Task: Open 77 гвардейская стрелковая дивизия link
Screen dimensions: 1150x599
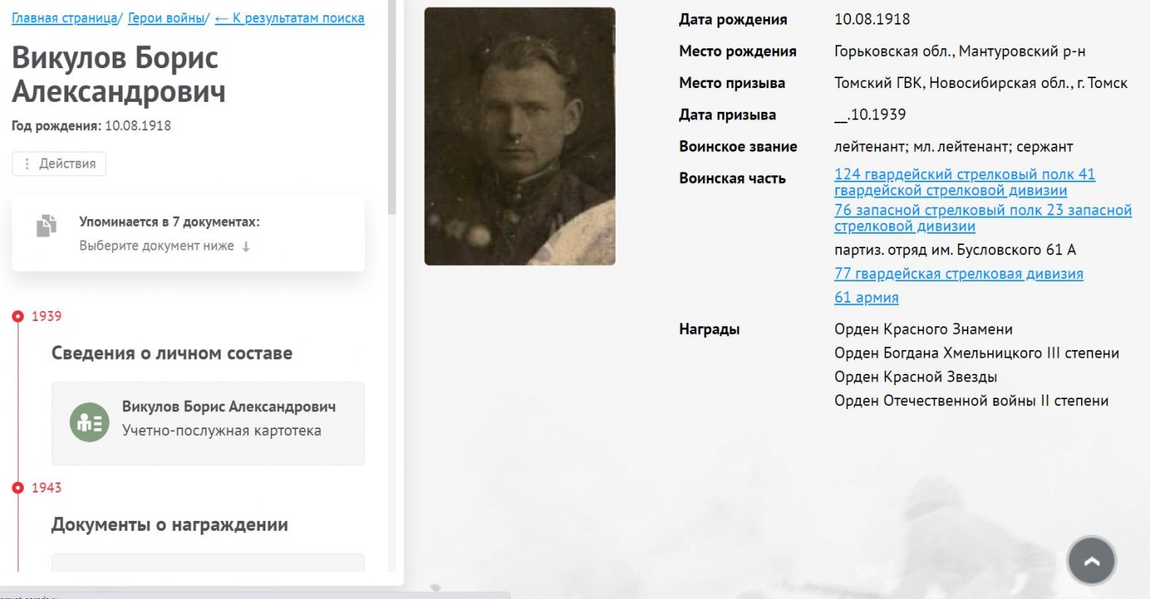Action: point(958,273)
